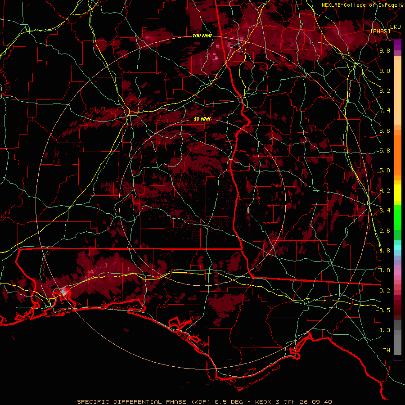Click the 4.2 legend value
This screenshot has width=405, height=405.
click(x=385, y=191)
